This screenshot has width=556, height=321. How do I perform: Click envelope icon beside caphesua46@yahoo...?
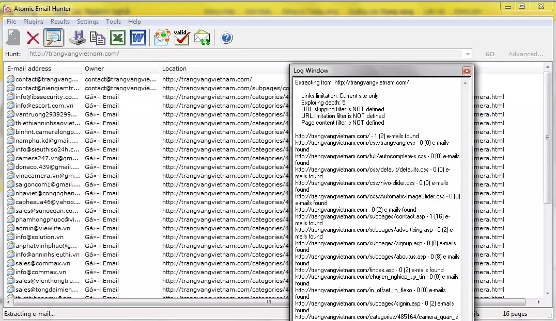click(10, 202)
